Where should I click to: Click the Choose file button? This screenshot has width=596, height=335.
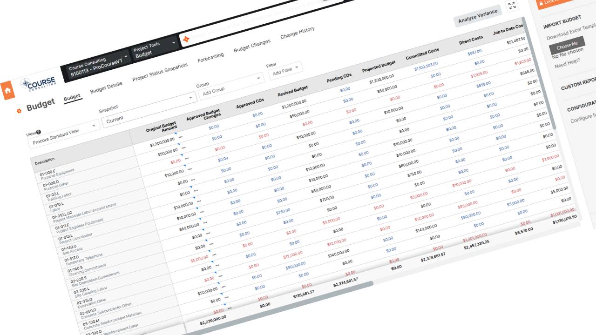(x=567, y=46)
